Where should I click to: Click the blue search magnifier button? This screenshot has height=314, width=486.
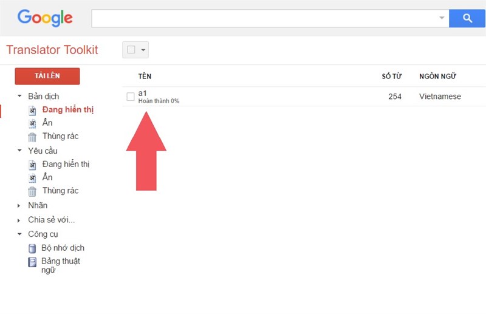pos(467,18)
